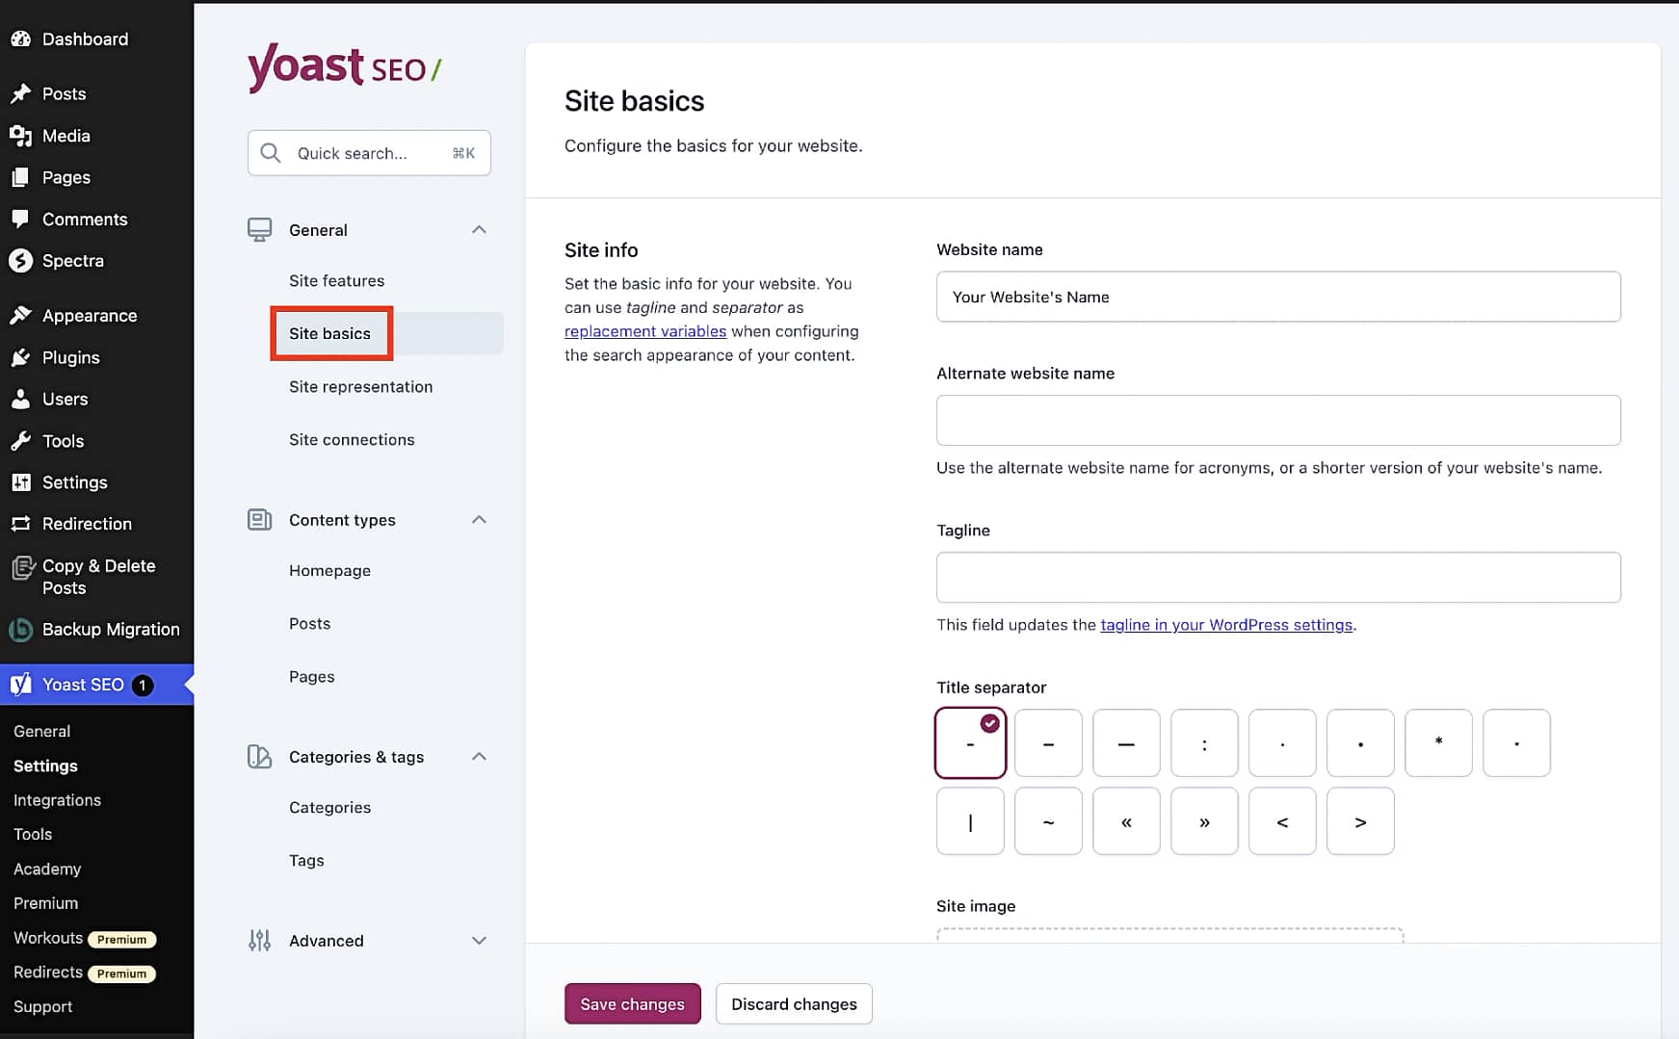Click the Appearance paintbrush icon
Viewport: 1679px width, 1039px height.
point(20,315)
